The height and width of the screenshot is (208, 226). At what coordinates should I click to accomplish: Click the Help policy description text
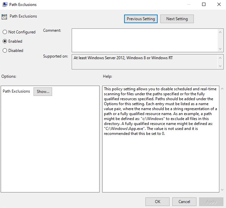(x=160, y=111)
